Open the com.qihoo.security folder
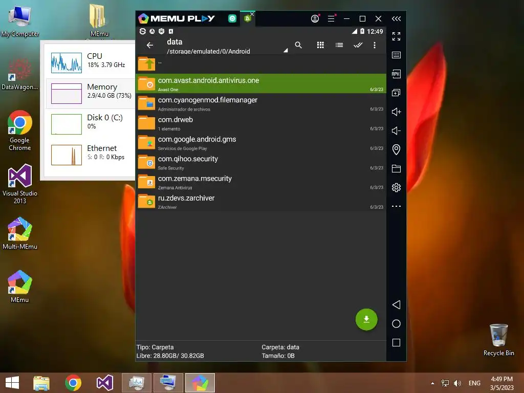The height and width of the screenshot is (393, 524). click(261, 162)
